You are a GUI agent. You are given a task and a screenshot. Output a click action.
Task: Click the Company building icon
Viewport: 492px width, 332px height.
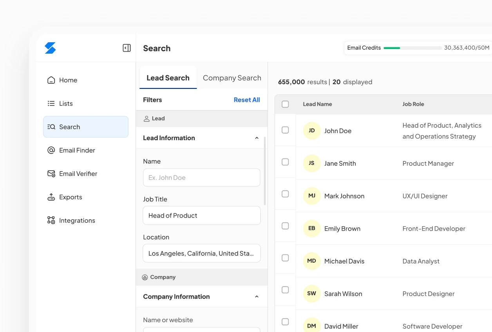(x=145, y=277)
